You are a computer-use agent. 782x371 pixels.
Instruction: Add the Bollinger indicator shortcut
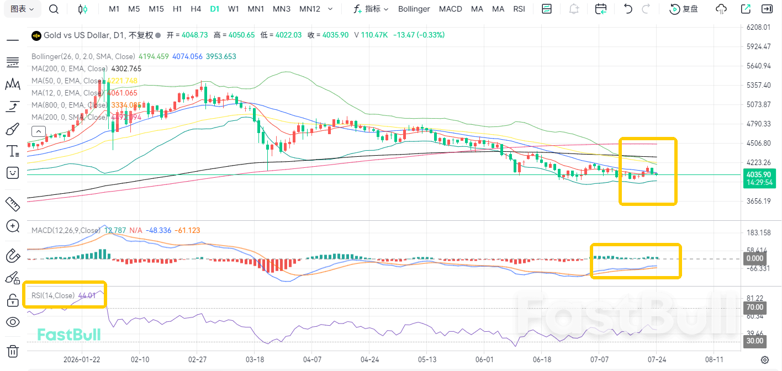coord(414,9)
